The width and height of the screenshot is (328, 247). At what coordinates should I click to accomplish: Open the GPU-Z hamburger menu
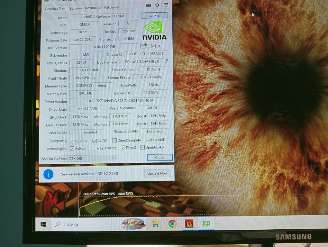tap(166, 5)
